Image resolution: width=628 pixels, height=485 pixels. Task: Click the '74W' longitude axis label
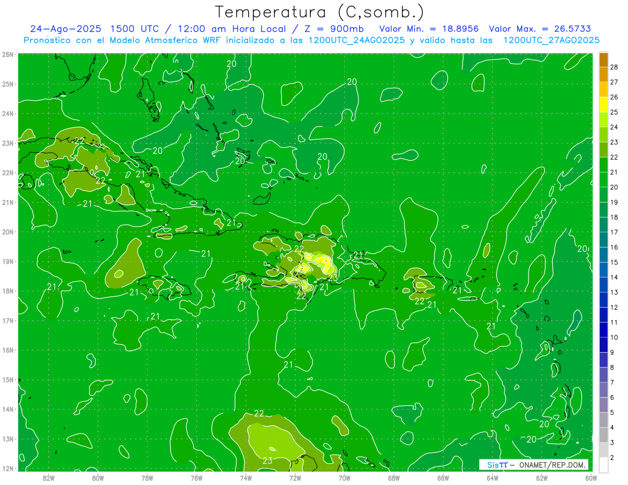(246, 478)
